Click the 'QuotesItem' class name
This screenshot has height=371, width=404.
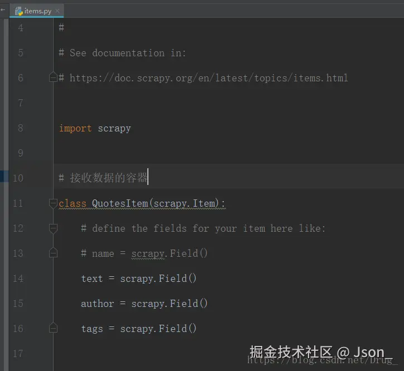(120, 203)
